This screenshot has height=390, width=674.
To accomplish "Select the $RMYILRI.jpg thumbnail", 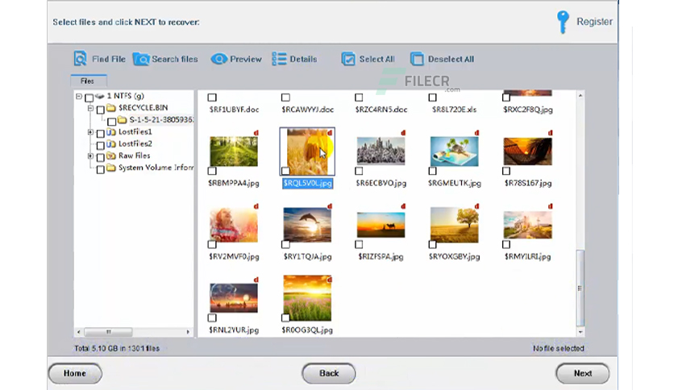I will [x=528, y=225].
